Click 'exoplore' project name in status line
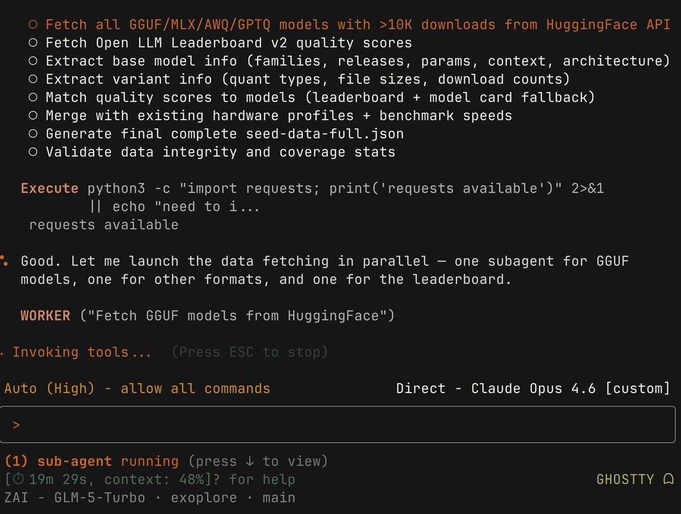Screen dimensions: 681x514 (204, 498)
